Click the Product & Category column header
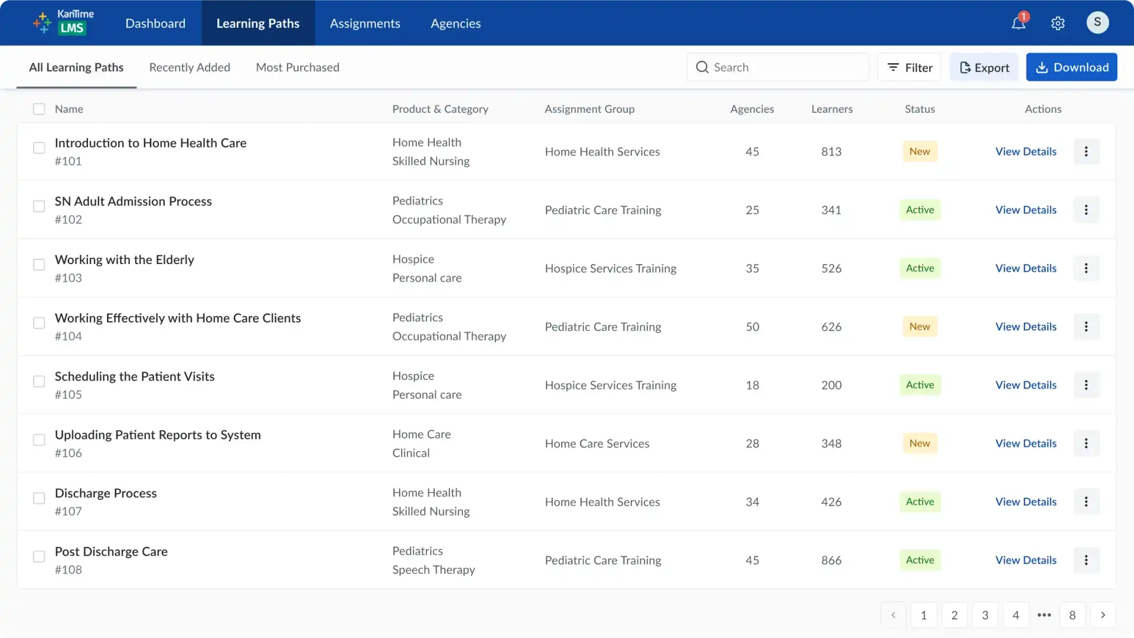The width and height of the screenshot is (1134, 638). coord(440,109)
